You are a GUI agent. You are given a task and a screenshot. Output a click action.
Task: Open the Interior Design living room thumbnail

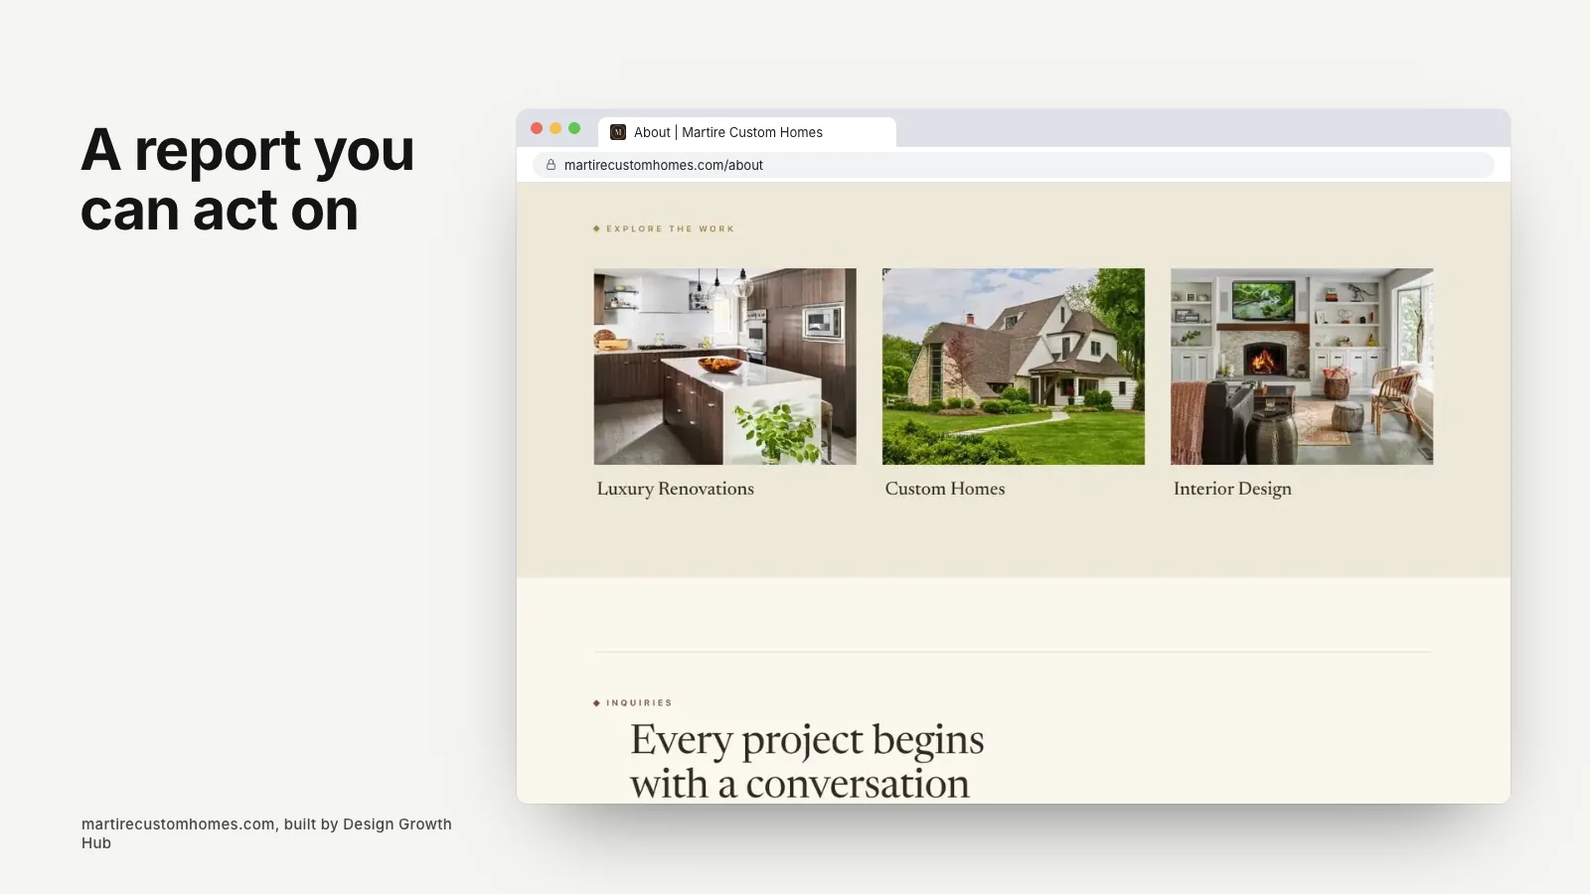[x=1302, y=367]
